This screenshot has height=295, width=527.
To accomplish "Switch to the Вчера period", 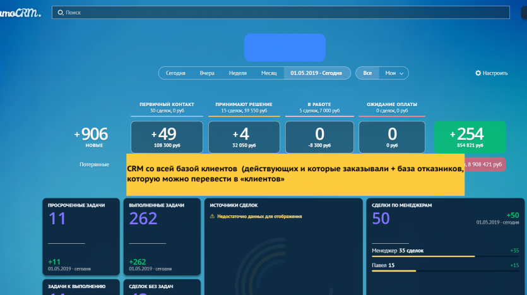I will pos(207,73).
